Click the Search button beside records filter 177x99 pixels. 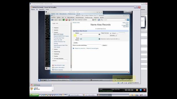[105, 45]
